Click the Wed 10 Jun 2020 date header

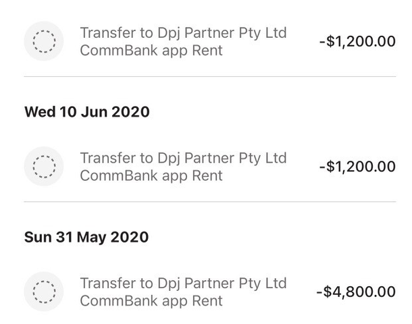[x=87, y=112]
